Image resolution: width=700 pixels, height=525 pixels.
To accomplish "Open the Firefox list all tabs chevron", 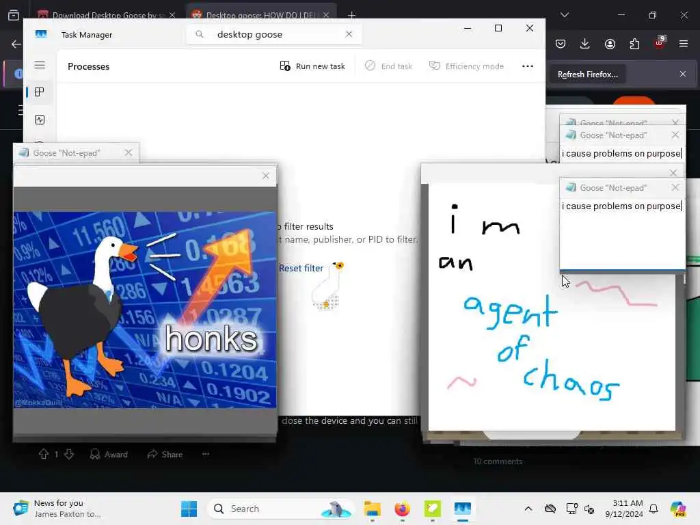I will click(x=565, y=15).
